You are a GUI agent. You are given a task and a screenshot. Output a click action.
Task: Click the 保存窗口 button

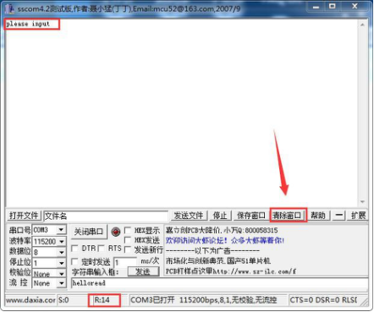(x=251, y=216)
